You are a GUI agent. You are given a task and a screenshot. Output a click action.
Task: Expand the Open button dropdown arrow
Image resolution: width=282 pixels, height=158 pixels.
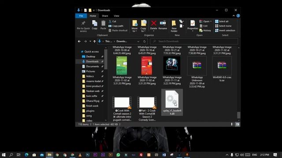211,22
